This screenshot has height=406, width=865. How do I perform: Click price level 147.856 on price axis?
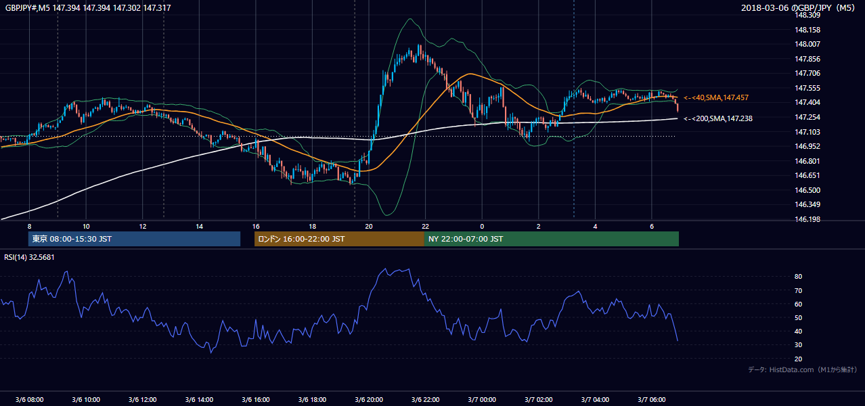(x=807, y=59)
